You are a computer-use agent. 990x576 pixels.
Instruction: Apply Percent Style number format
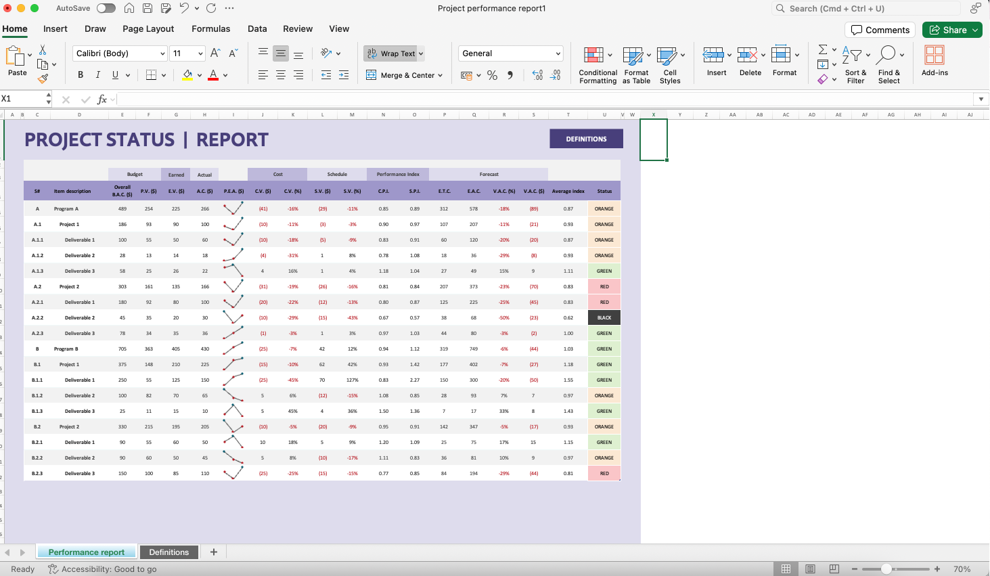(x=493, y=75)
